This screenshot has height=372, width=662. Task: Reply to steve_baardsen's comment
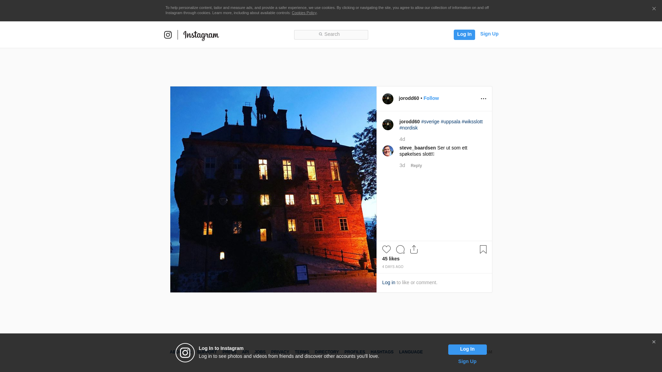416,166
